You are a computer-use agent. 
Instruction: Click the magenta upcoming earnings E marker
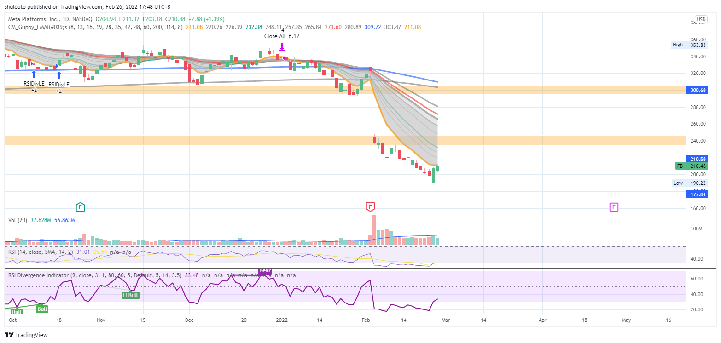[614, 207]
